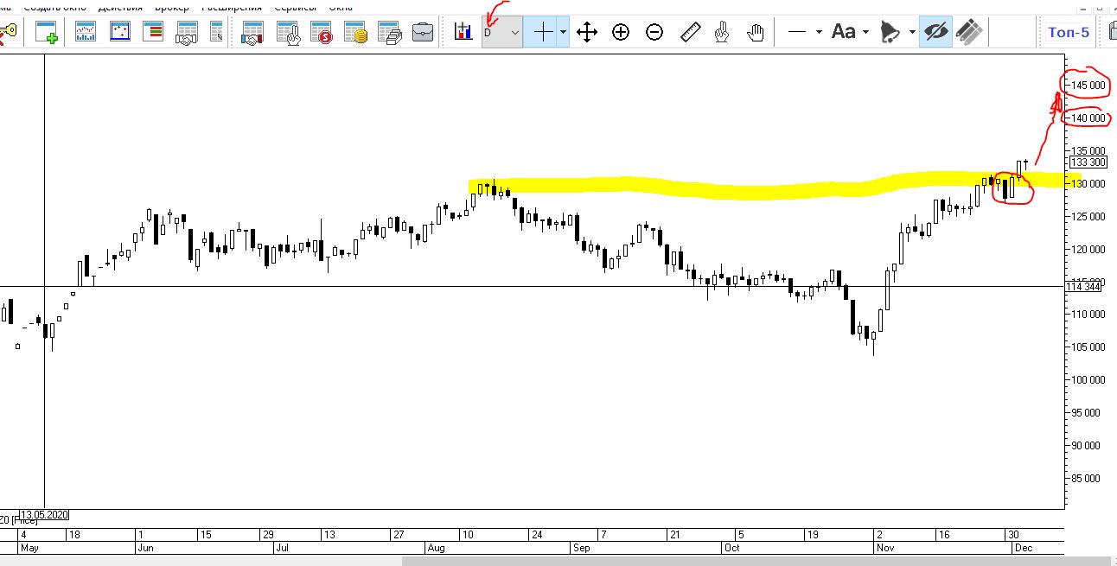Click the Aug month label on time axis

pyautogui.click(x=436, y=548)
